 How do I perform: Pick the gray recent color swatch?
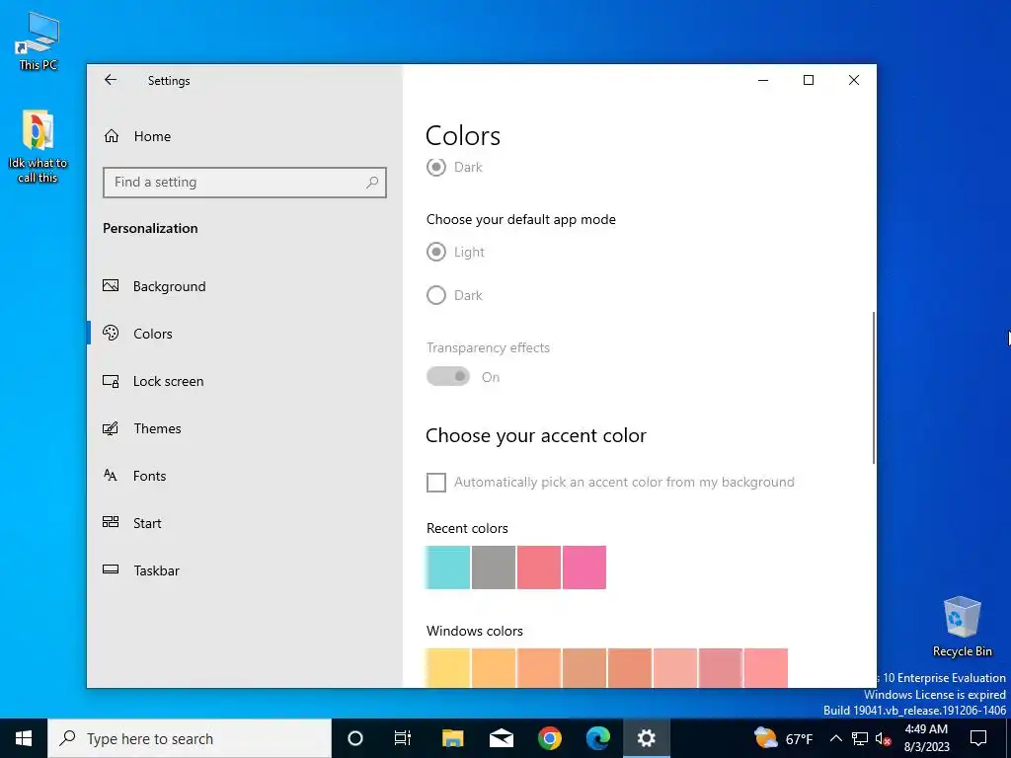pyautogui.click(x=494, y=568)
